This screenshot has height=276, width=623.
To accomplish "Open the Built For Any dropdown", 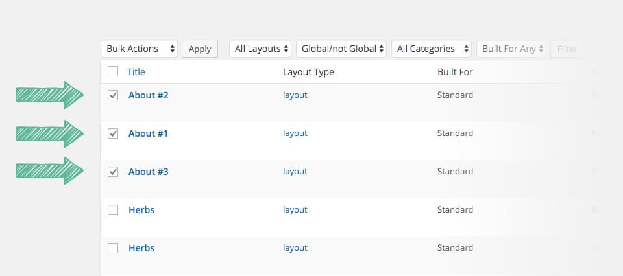I will pyautogui.click(x=511, y=49).
